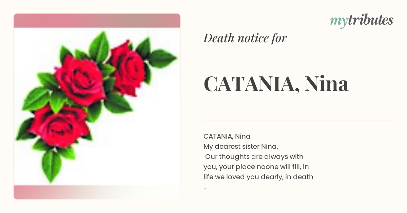
Task: Open the rose bouquet image card
Action: pyautogui.click(x=97, y=106)
